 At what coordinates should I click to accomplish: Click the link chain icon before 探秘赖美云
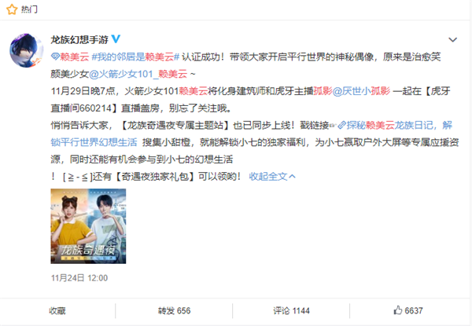(341, 125)
